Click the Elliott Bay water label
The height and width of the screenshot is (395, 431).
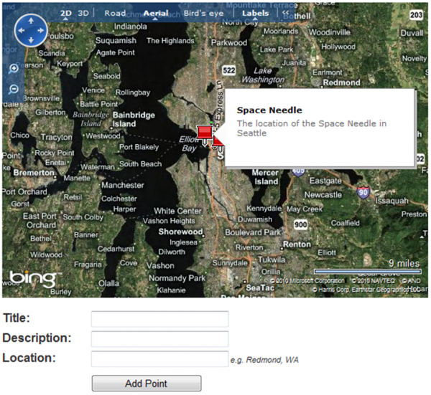(x=188, y=144)
